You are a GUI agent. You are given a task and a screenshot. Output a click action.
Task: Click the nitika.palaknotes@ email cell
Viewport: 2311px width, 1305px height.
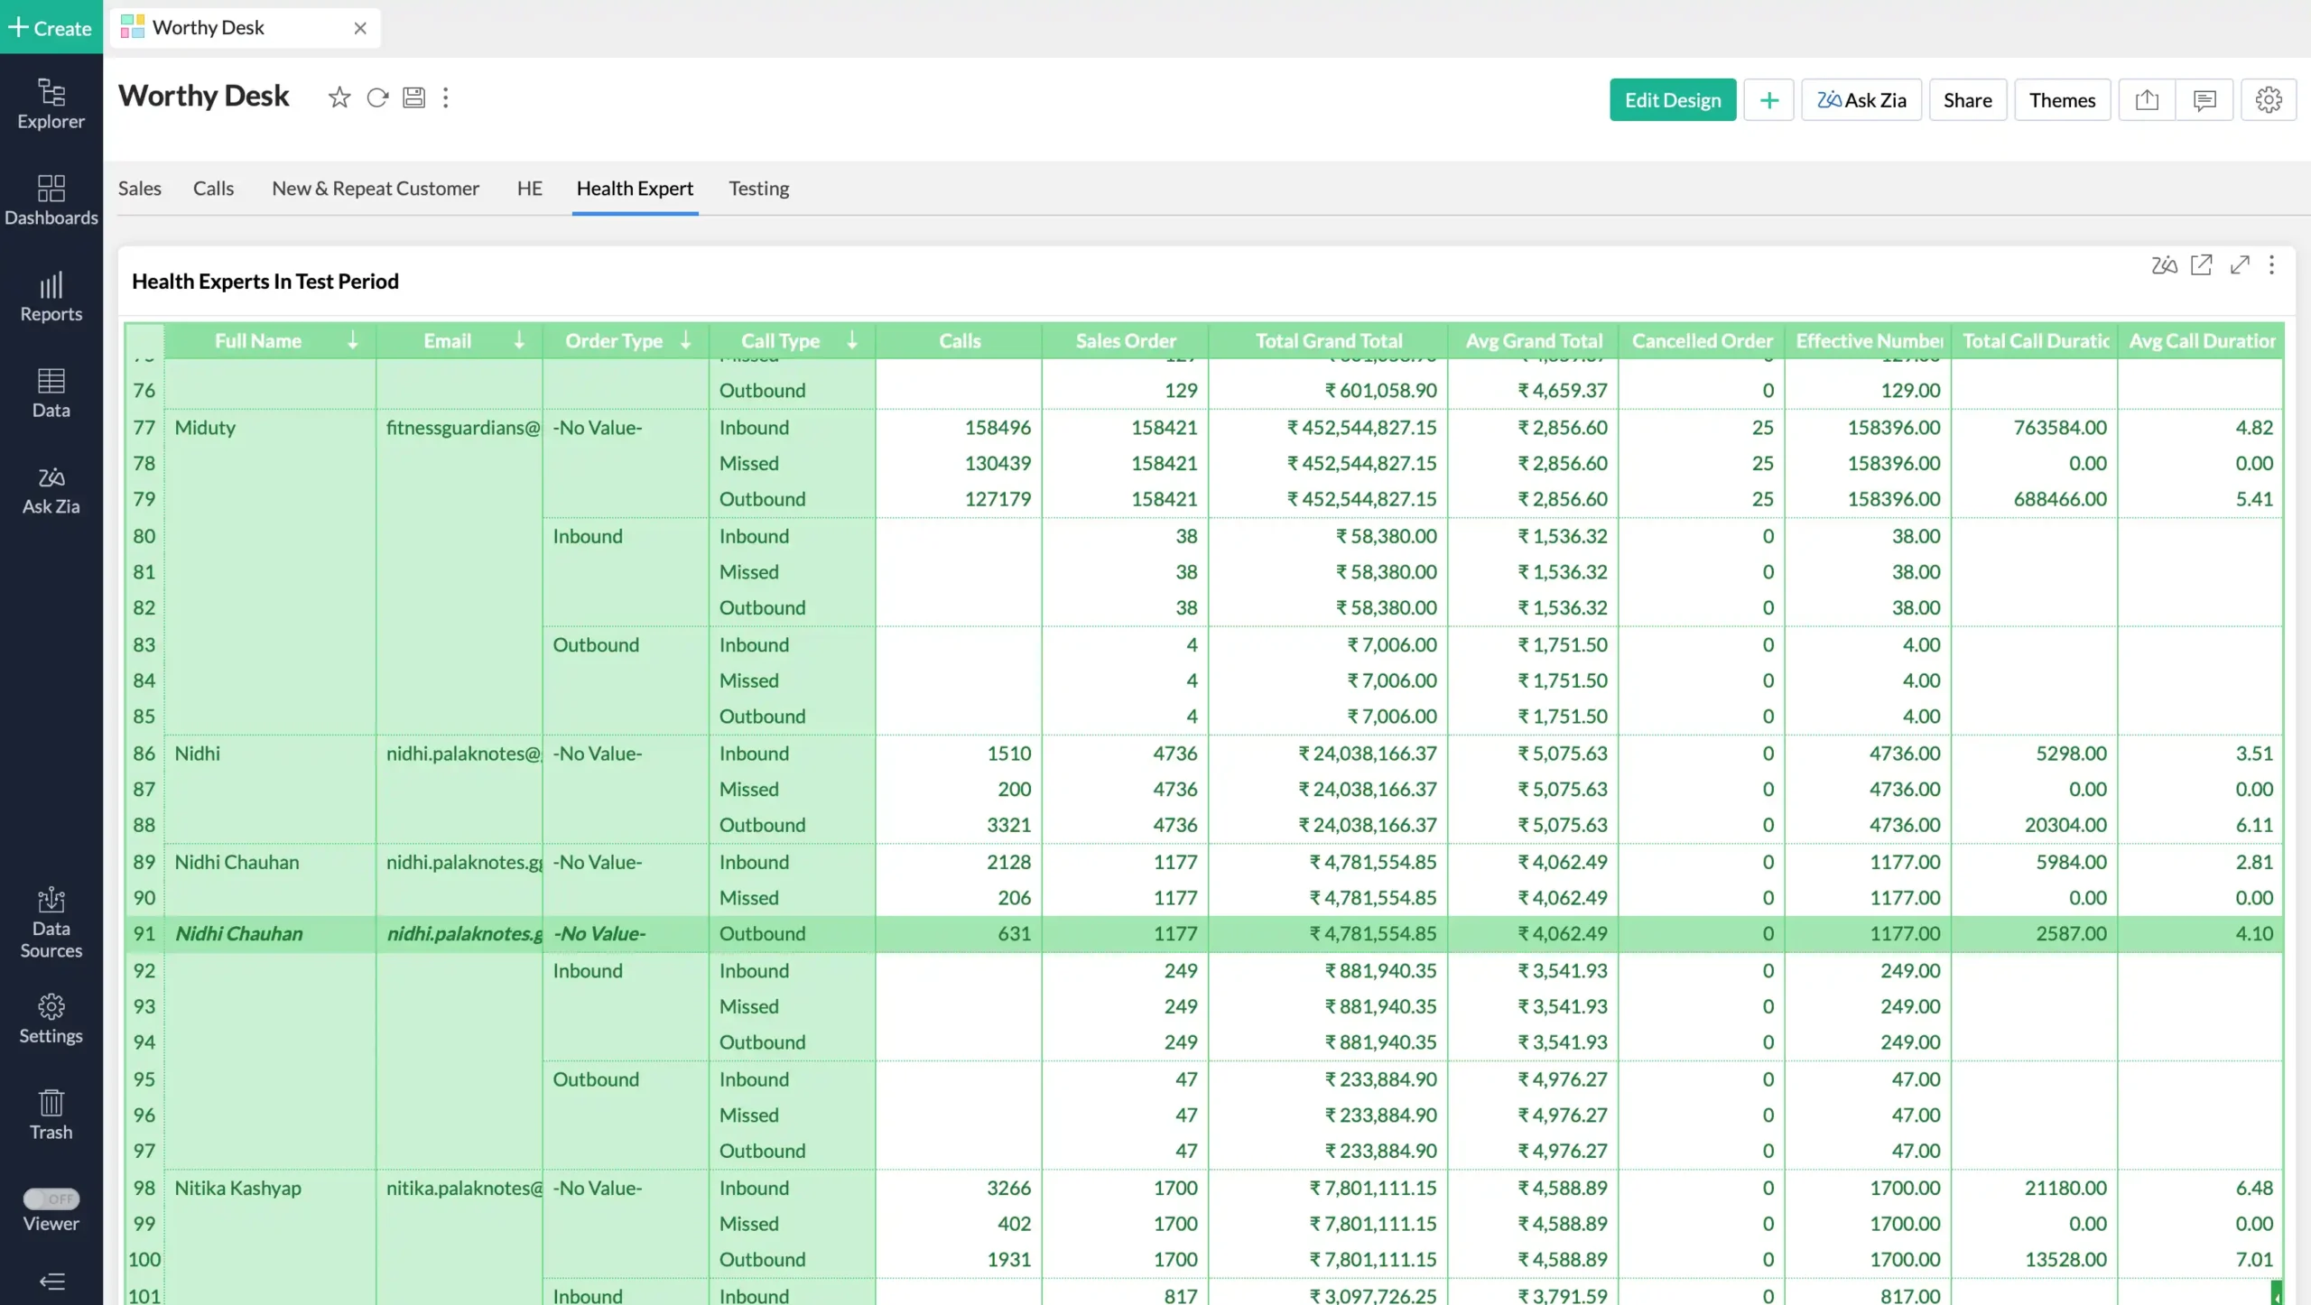pos(464,1188)
